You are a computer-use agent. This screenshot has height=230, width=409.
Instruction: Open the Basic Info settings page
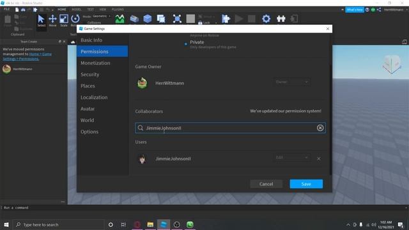[102, 40]
